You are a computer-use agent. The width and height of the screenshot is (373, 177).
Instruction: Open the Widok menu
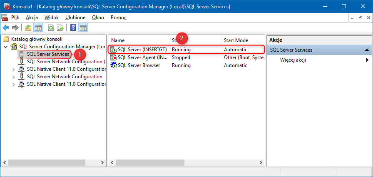tap(51, 17)
